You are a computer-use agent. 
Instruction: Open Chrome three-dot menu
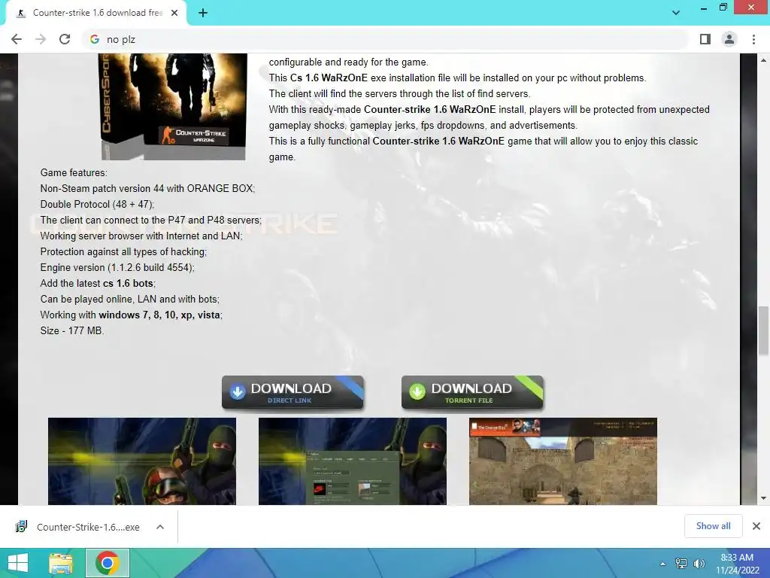click(753, 39)
